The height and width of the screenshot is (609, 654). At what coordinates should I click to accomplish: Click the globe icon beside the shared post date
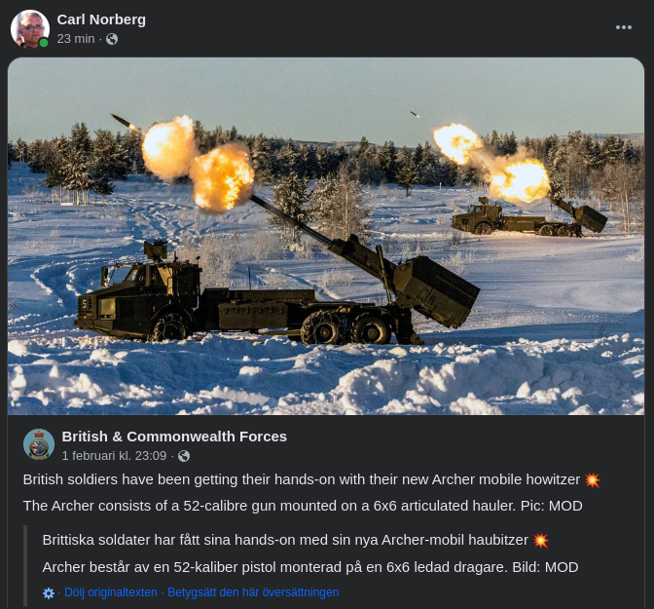click(184, 456)
